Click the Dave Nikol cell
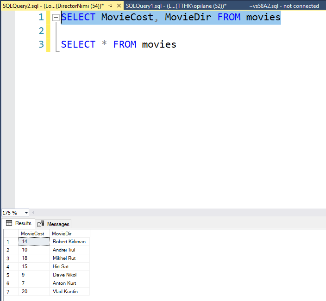The image size is (326, 301). pyautogui.click(x=64, y=275)
